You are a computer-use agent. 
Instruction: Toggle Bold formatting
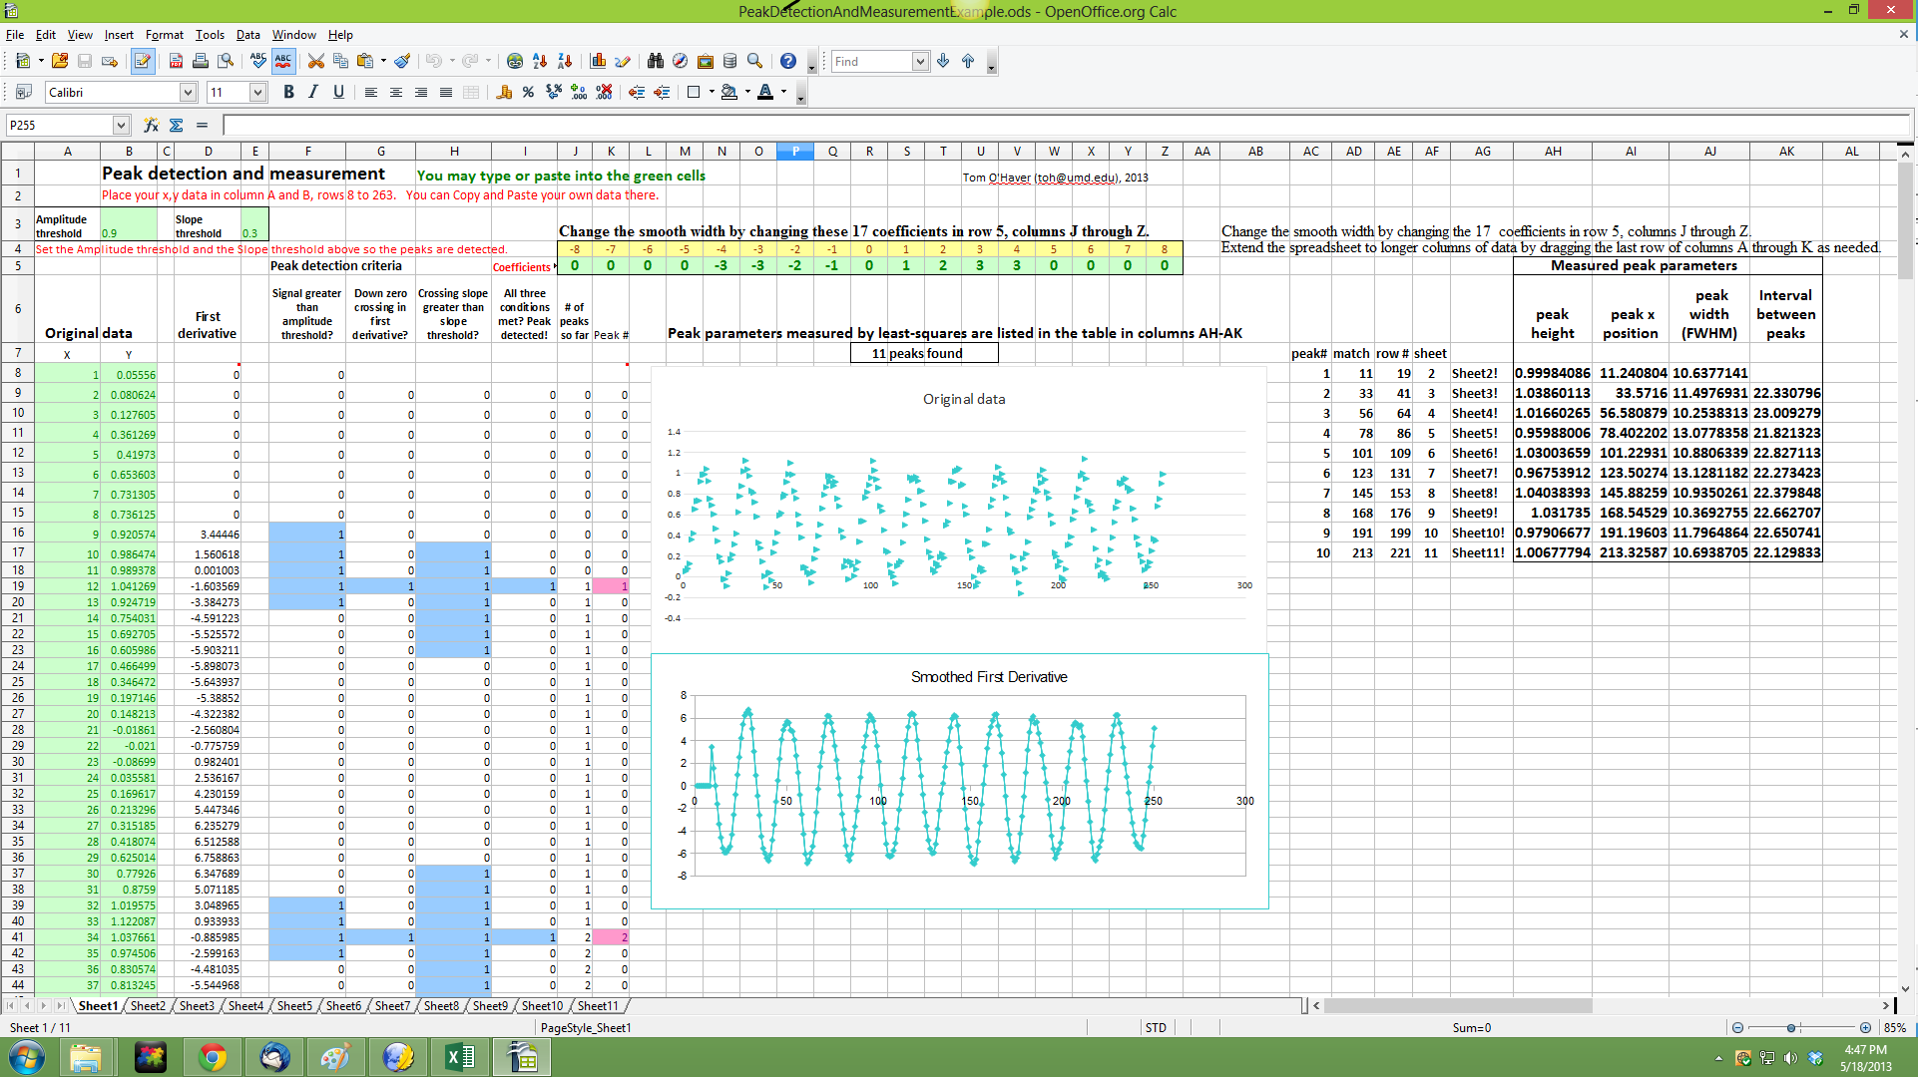point(288,93)
